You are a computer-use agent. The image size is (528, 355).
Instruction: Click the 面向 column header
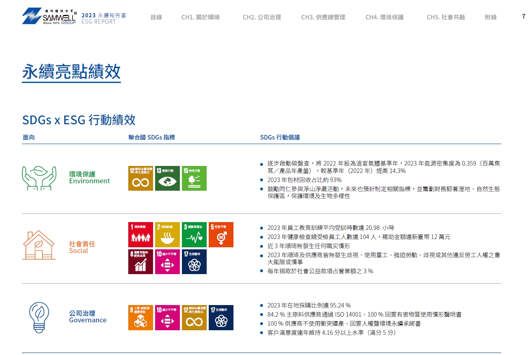click(x=29, y=137)
